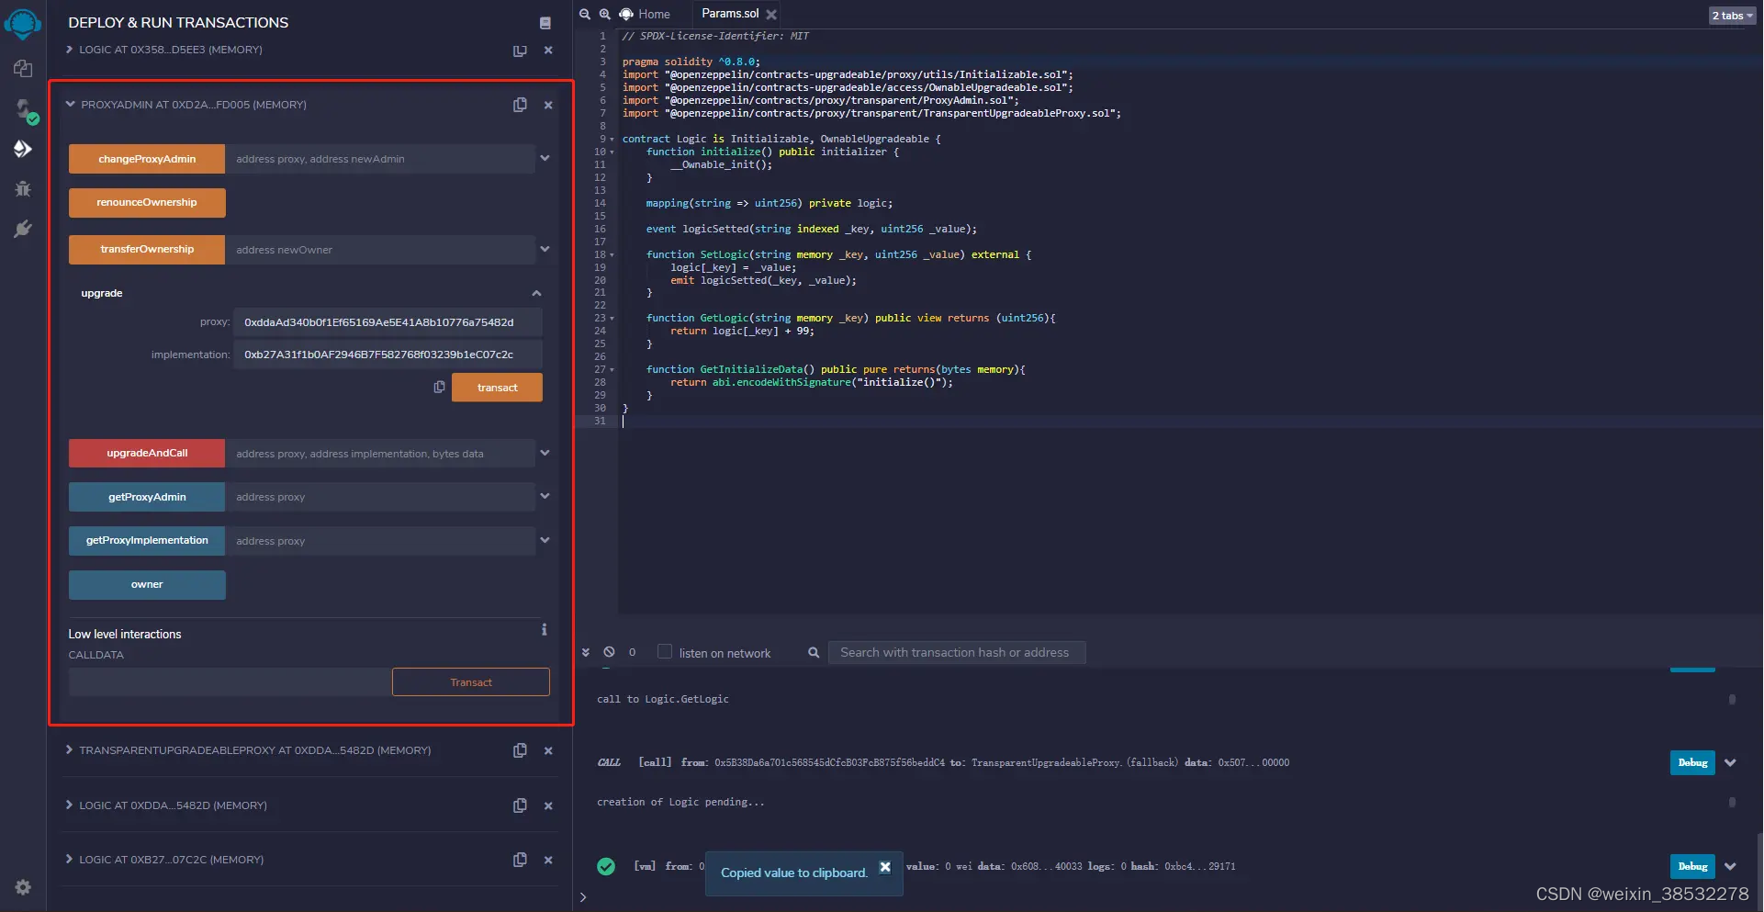
Task: Click the low level Transact button
Action: click(x=471, y=682)
